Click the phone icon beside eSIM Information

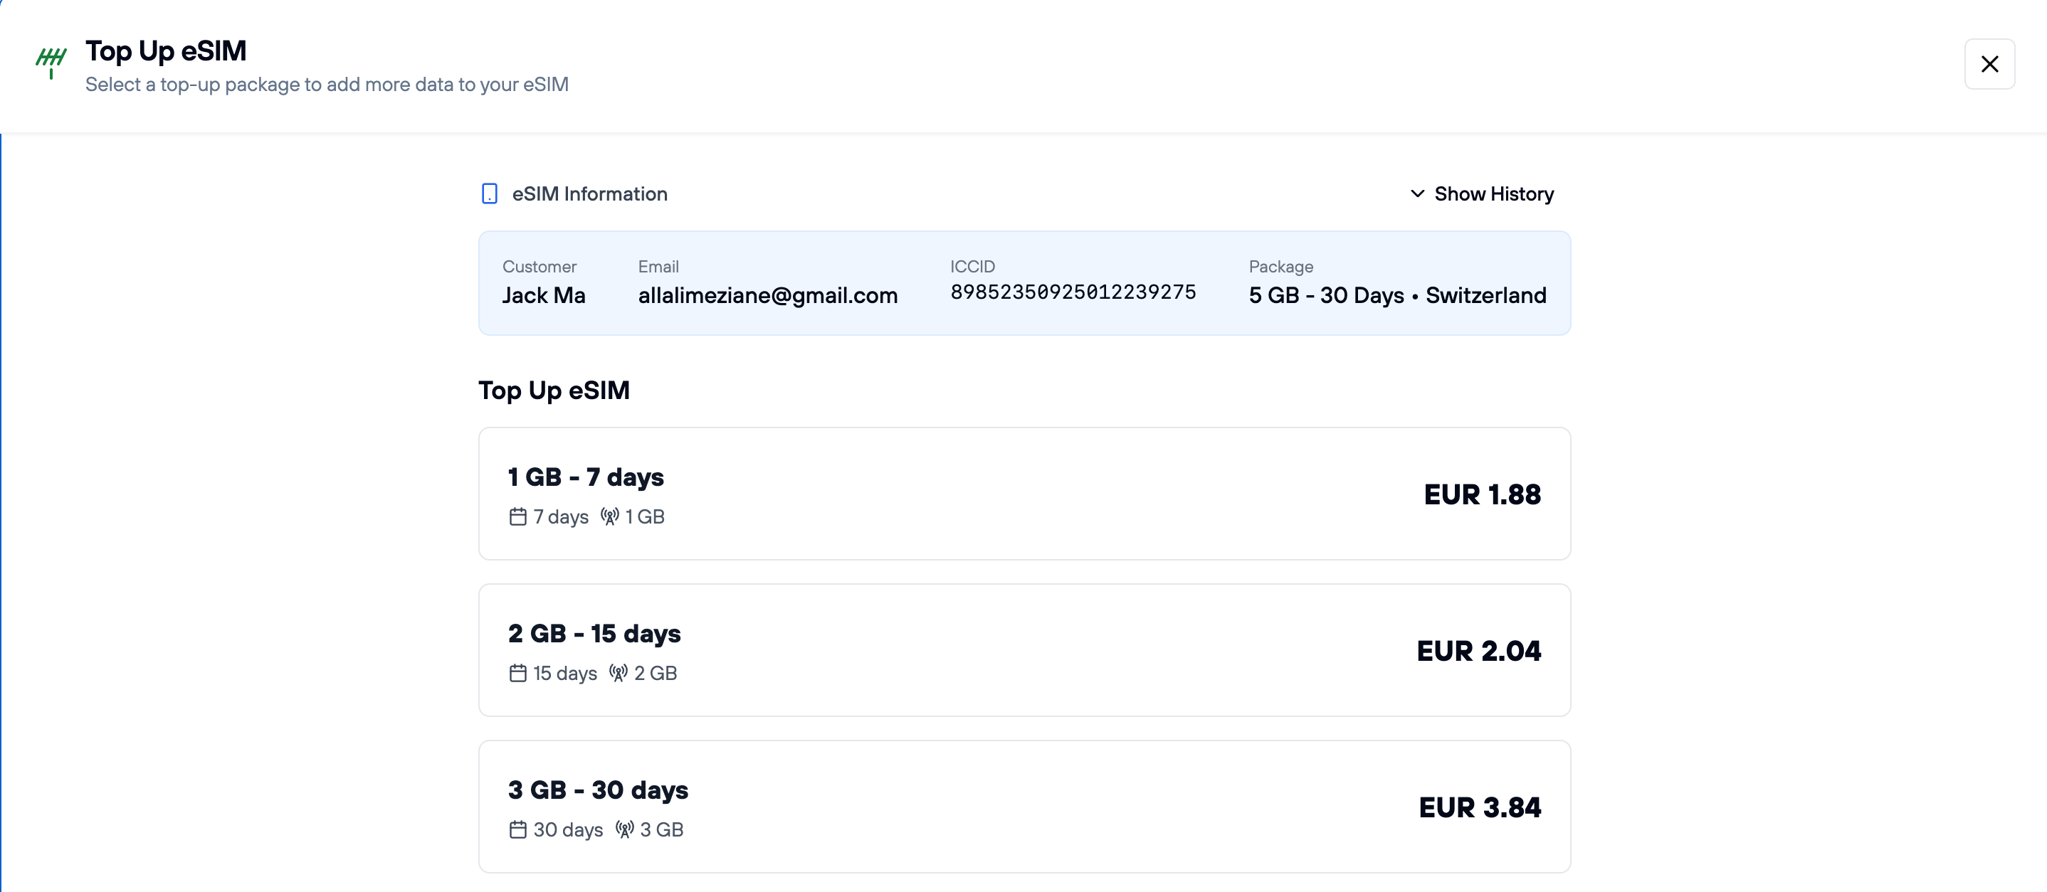click(490, 193)
